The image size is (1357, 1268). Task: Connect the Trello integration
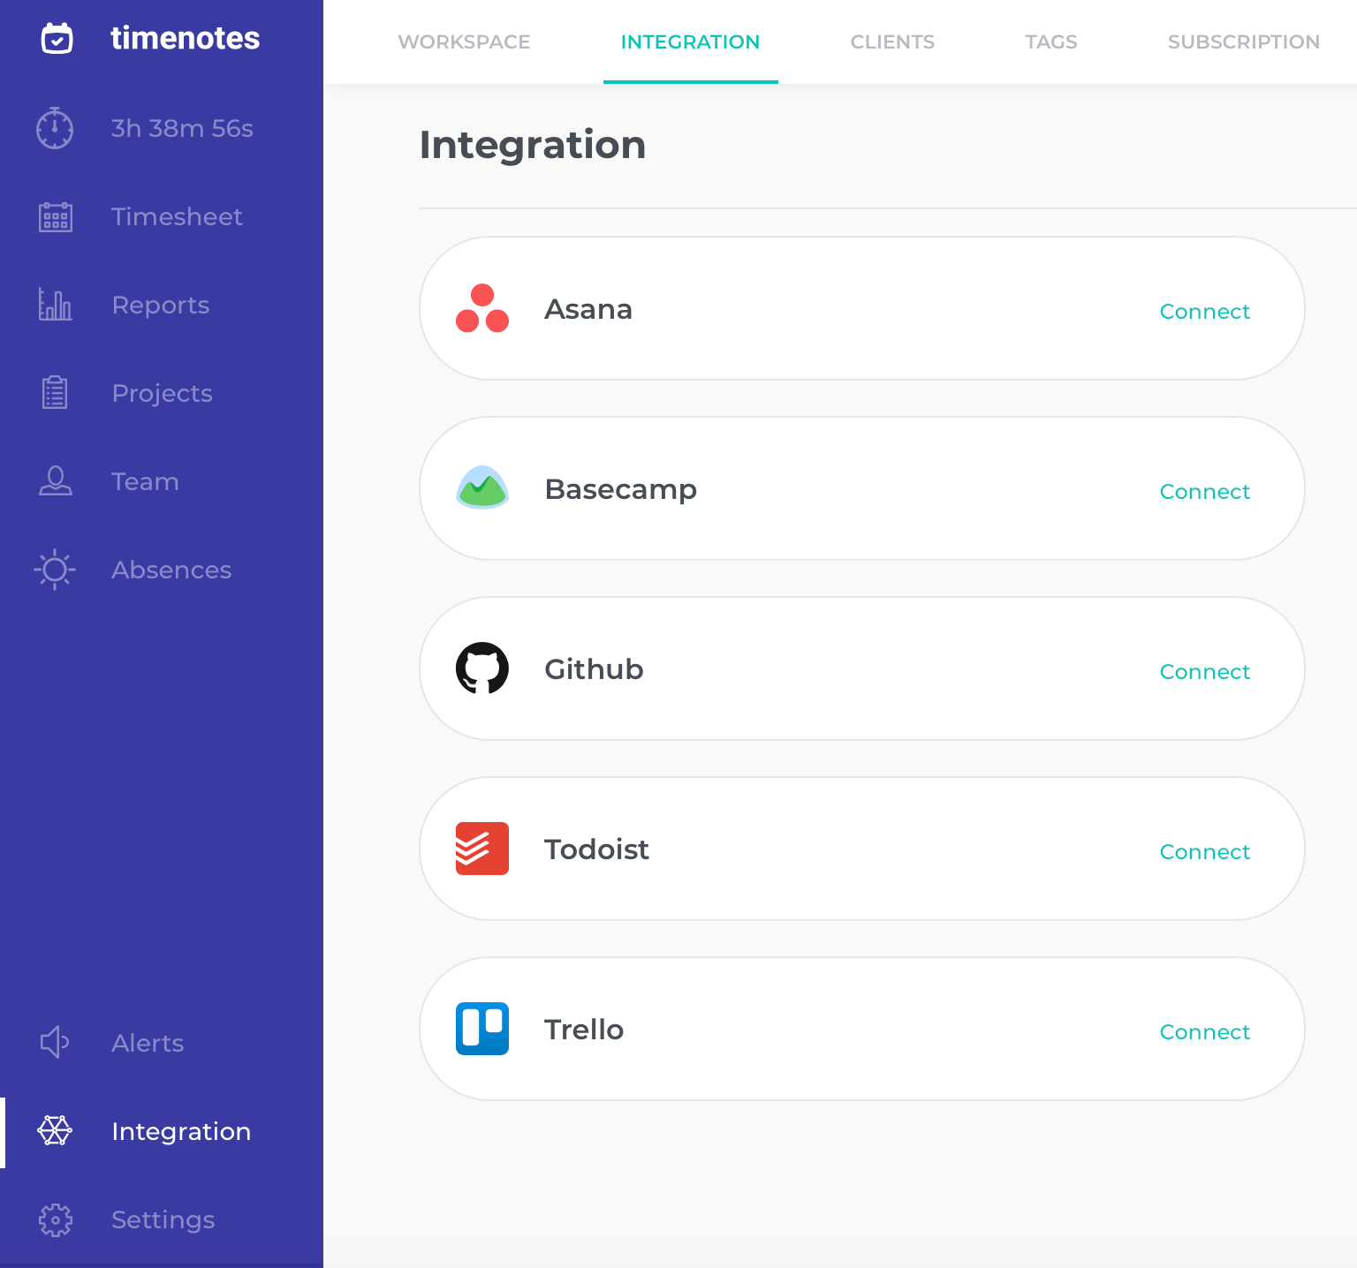(1204, 1031)
